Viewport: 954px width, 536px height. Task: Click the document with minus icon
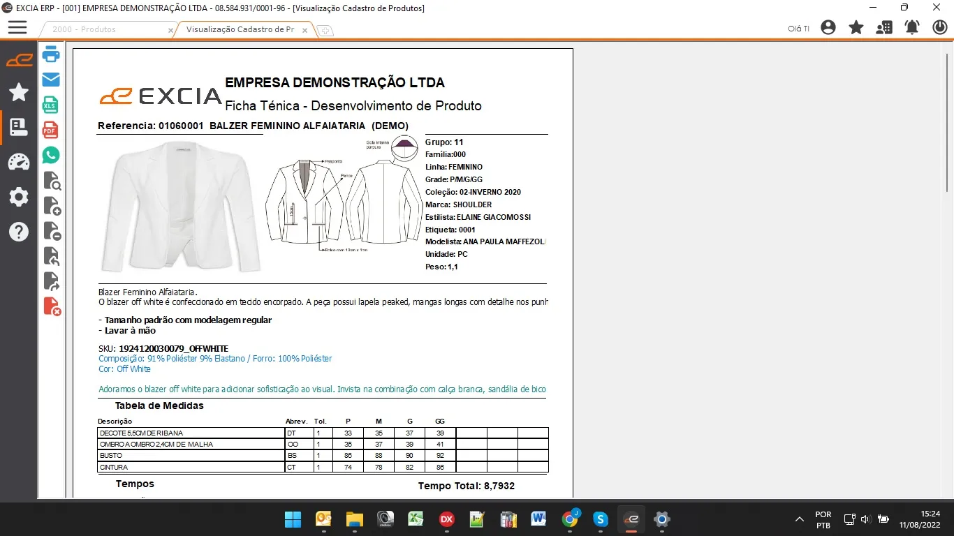pyautogui.click(x=52, y=231)
